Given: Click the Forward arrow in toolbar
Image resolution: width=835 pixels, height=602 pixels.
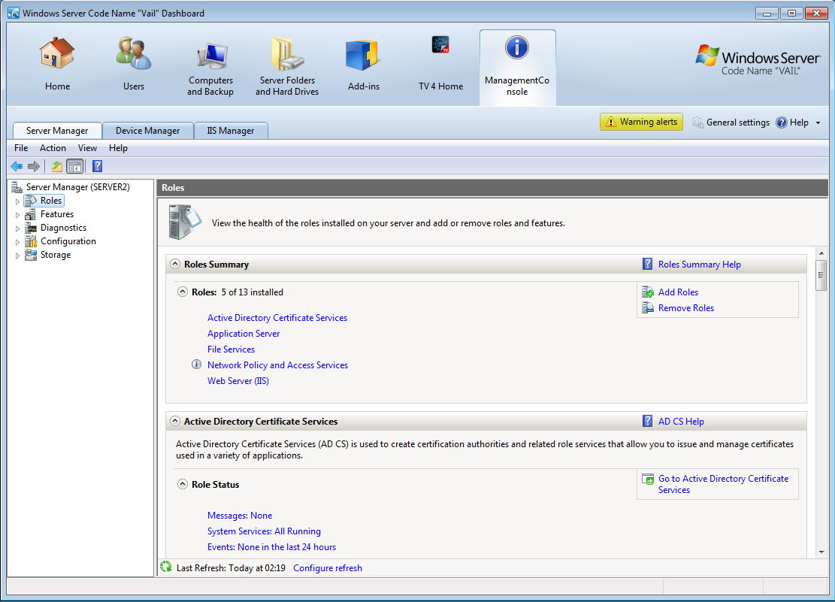Looking at the screenshot, I should click(x=34, y=167).
